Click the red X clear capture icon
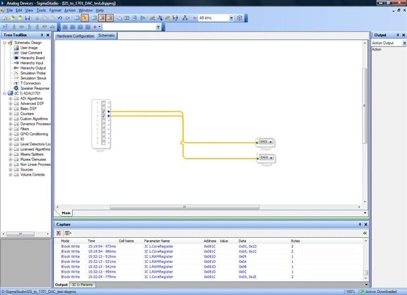The image size is (407, 295). [x=58, y=233]
